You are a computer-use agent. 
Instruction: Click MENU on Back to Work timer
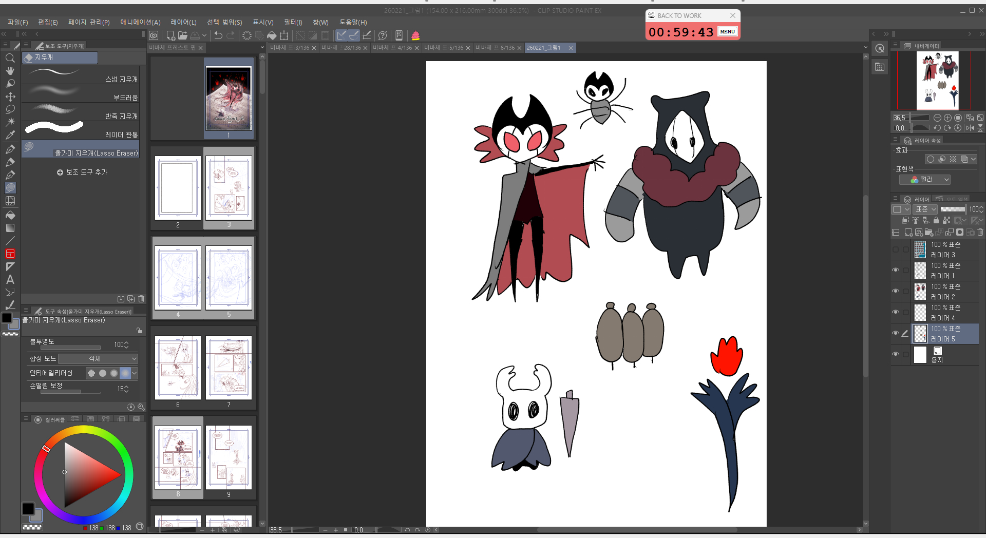tap(727, 32)
